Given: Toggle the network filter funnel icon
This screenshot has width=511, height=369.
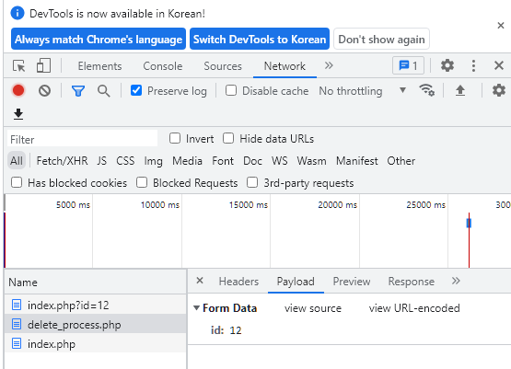Looking at the screenshot, I should 78,91.
